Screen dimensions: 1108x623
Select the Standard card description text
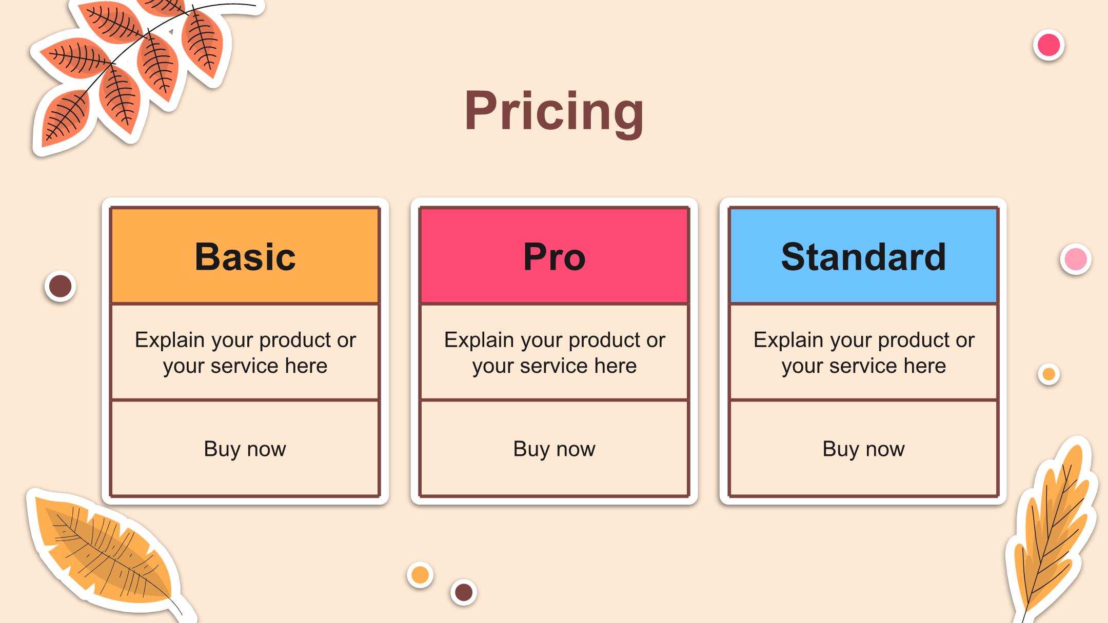point(863,353)
